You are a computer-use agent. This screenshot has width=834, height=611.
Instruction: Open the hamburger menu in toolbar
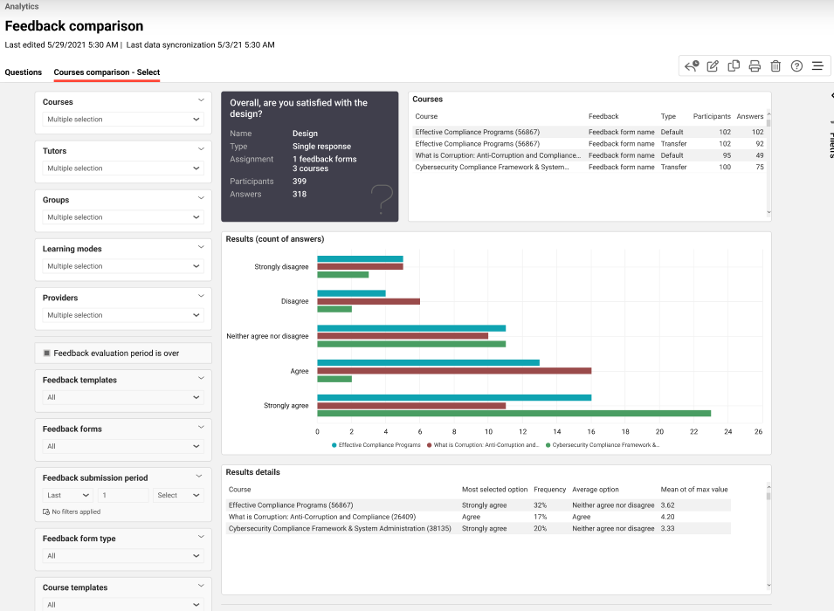click(x=817, y=66)
